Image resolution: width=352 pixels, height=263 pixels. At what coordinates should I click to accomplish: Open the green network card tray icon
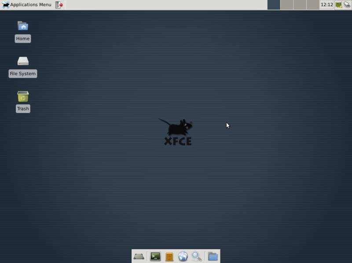pyautogui.click(x=338, y=5)
